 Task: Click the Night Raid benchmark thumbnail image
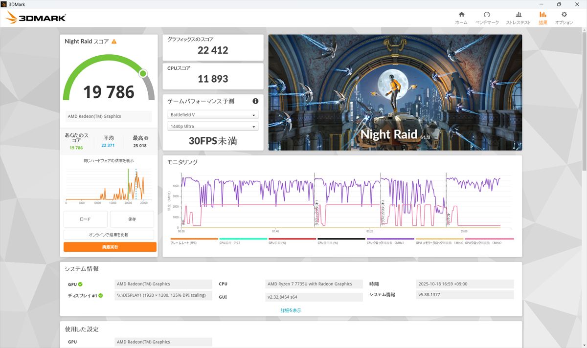pos(395,92)
